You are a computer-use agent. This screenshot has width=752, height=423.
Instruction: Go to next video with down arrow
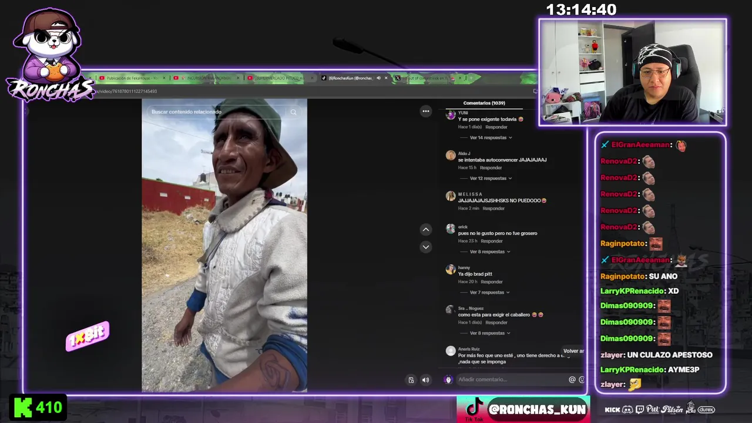point(426,247)
